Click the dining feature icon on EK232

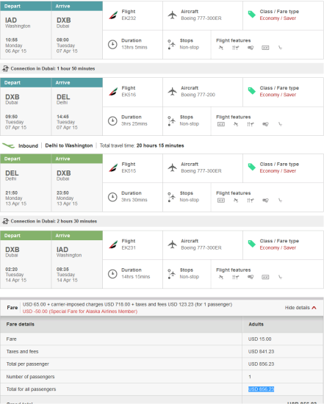click(x=235, y=48)
